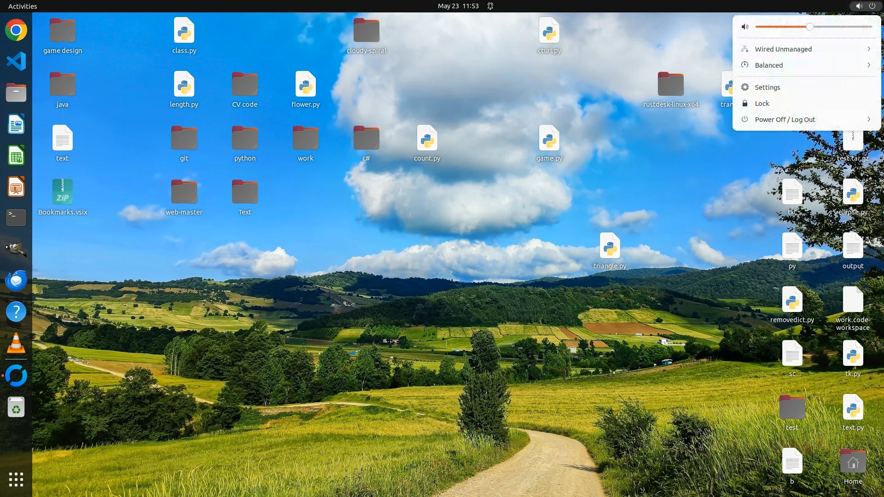Open GIMP image editor icon
This screenshot has width=884, height=497.
[16, 249]
